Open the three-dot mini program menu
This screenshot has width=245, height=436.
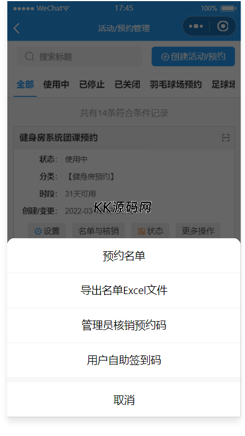(x=196, y=26)
